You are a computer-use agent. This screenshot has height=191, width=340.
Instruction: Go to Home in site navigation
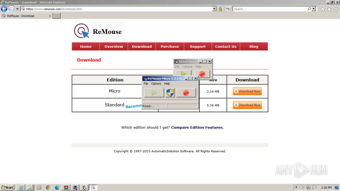pyautogui.click(x=86, y=46)
